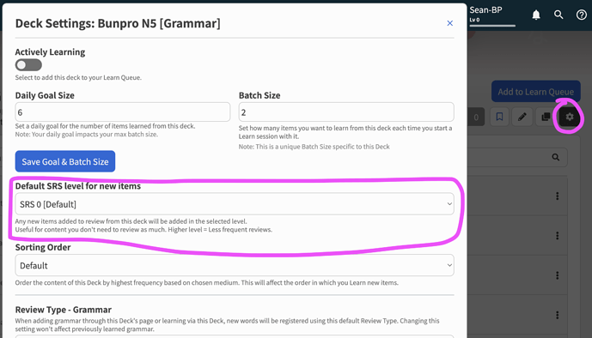Click the Sean-BP level progress bar
This screenshot has width=592, height=338.
click(492, 26)
